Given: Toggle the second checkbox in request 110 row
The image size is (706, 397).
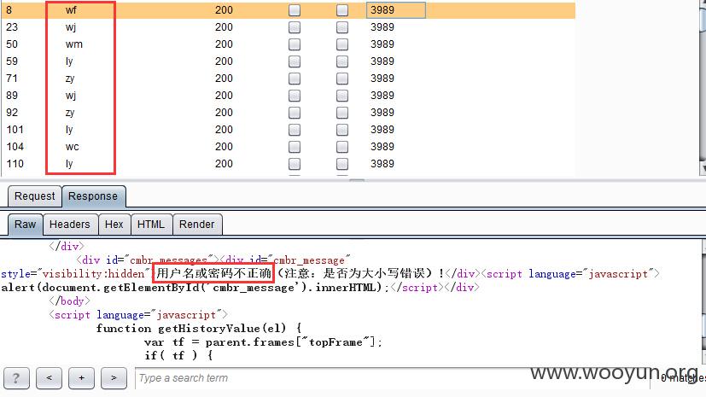Looking at the screenshot, I should click(342, 164).
